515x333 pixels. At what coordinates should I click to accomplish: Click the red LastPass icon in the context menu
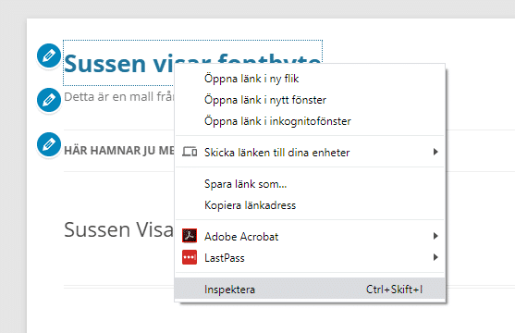[190, 257]
